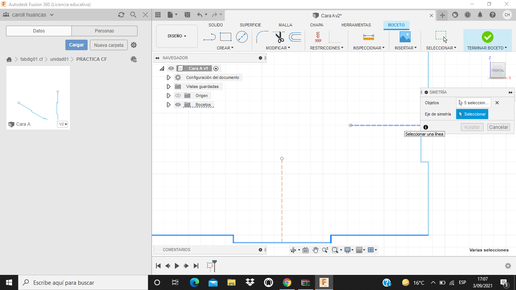Expand Configuración del documento node

click(169, 77)
